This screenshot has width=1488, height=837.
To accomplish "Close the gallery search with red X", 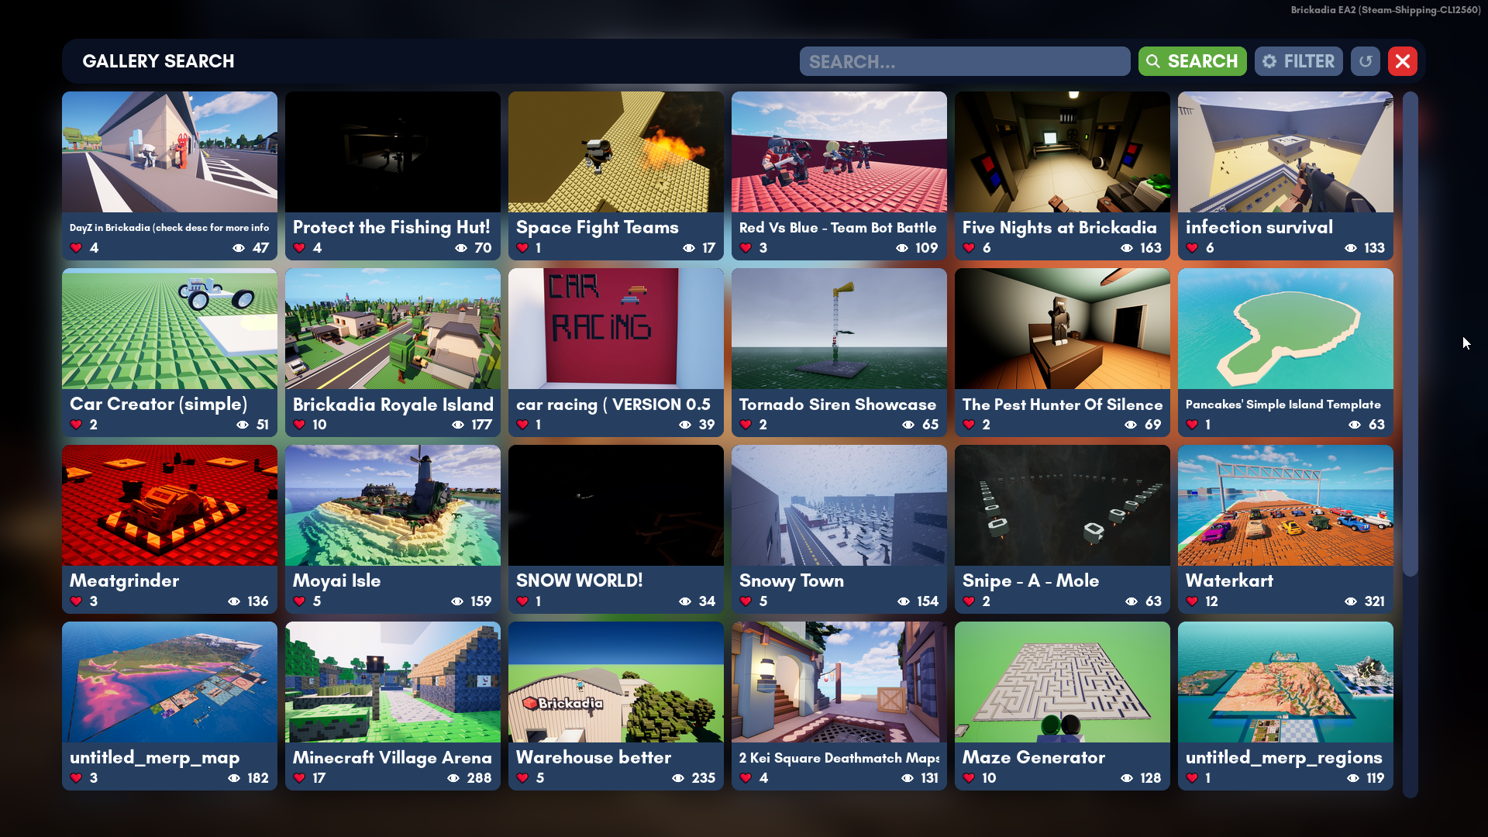I will coord(1402,61).
